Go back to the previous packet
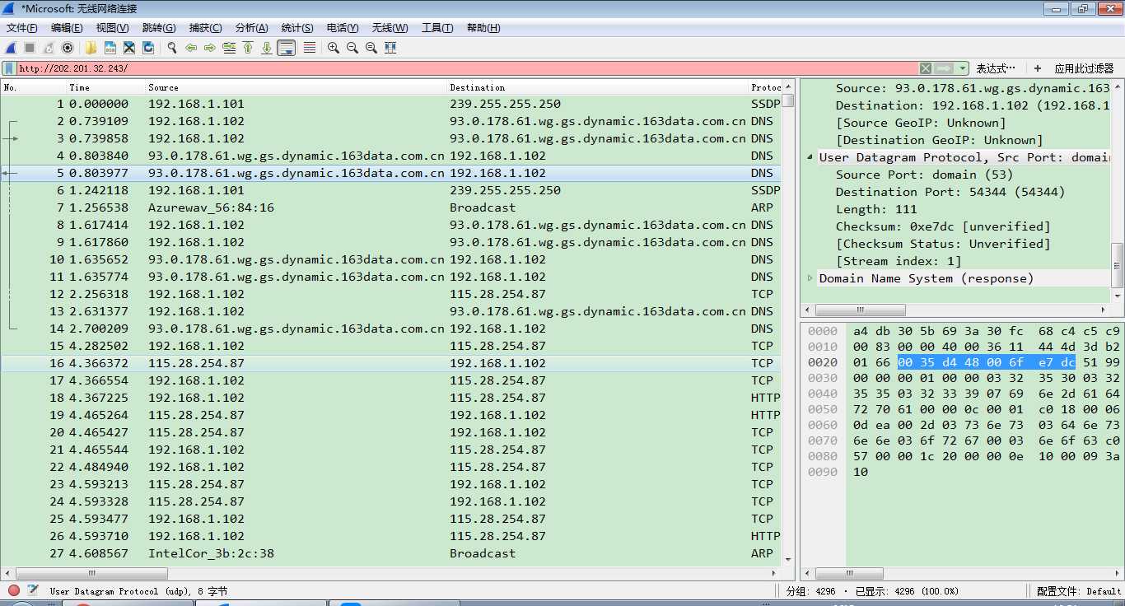The width and height of the screenshot is (1125, 606). 190,48
